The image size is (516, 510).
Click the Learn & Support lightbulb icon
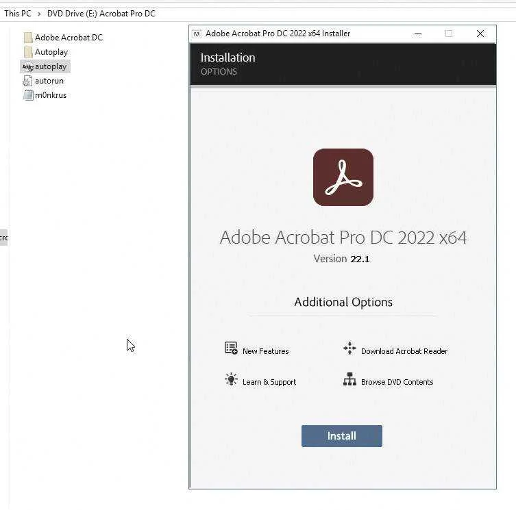(231, 379)
